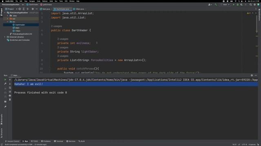Click the Apple menu icon
261x146 pixels.
tap(2, 1)
